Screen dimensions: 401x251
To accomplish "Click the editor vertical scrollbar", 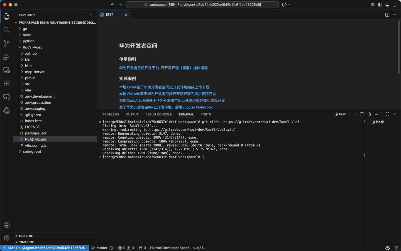I will click(x=399, y=47).
